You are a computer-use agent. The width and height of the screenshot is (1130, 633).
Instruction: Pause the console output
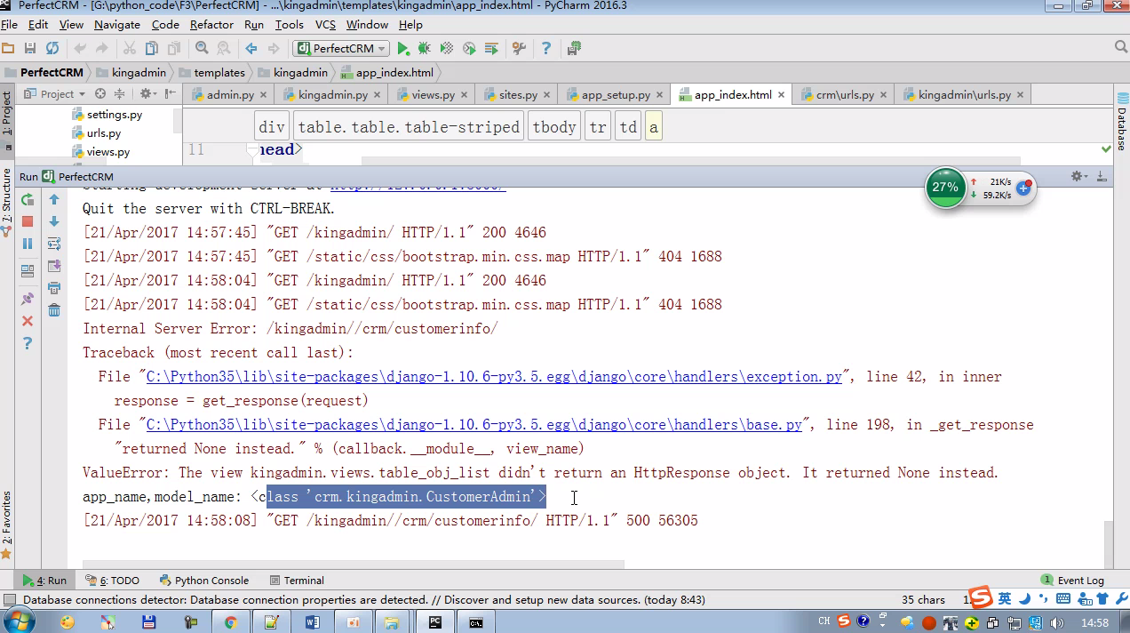(x=28, y=244)
